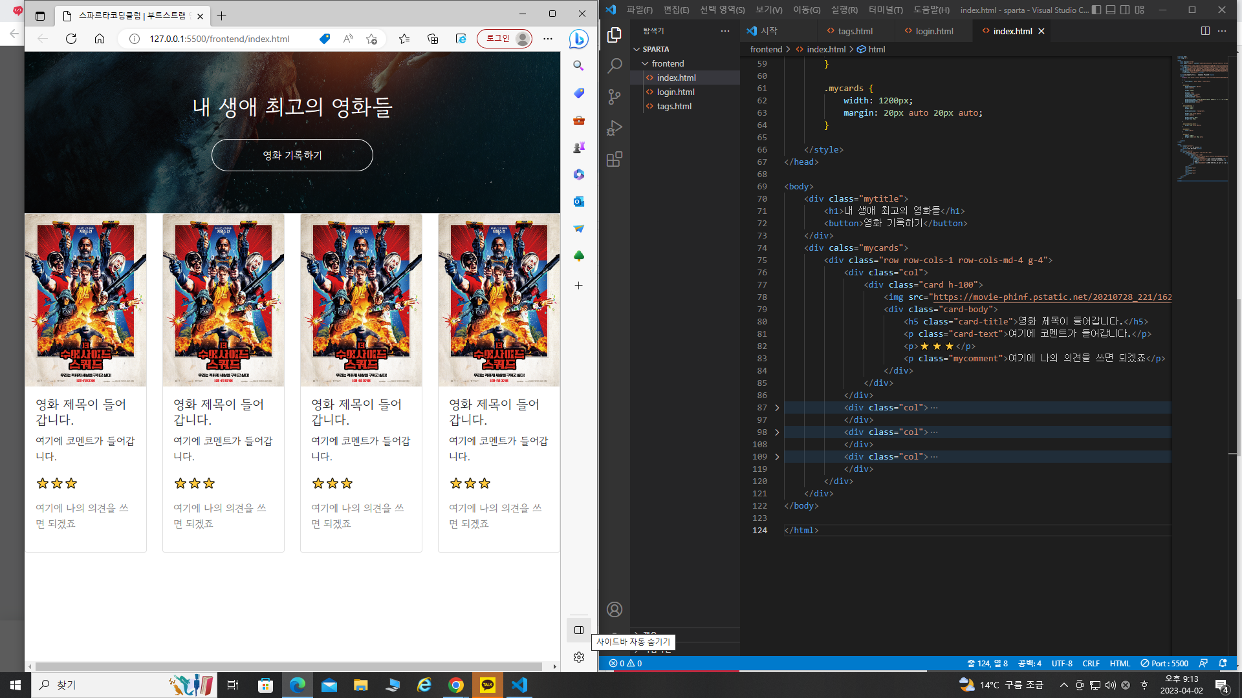This screenshot has width=1242, height=698.
Task: Open Edge collections icon
Action: pyautogui.click(x=433, y=39)
